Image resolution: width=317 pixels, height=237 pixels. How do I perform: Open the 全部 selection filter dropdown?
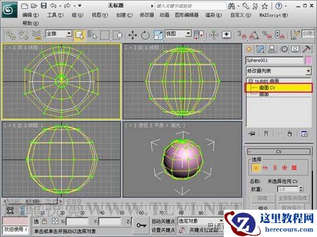pos(69,34)
